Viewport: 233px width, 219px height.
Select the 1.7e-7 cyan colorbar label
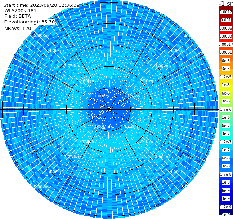pos(226,142)
